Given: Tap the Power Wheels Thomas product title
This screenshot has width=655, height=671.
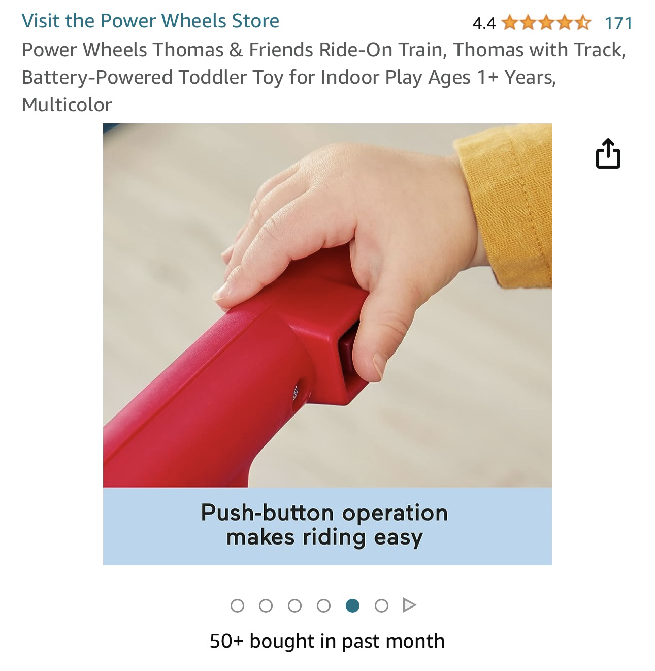Looking at the screenshot, I should (323, 77).
